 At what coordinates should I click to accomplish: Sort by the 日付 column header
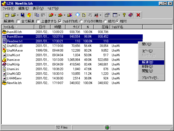coord(42,27)
